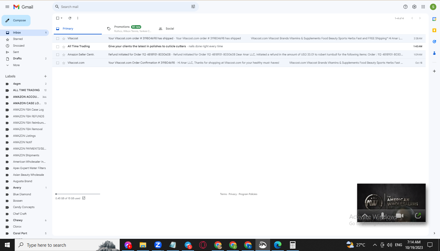Star the Vitacost 'has shipped' email
This screenshot has width=440, height=251.
pyautogui.click(x=64, y=39)
